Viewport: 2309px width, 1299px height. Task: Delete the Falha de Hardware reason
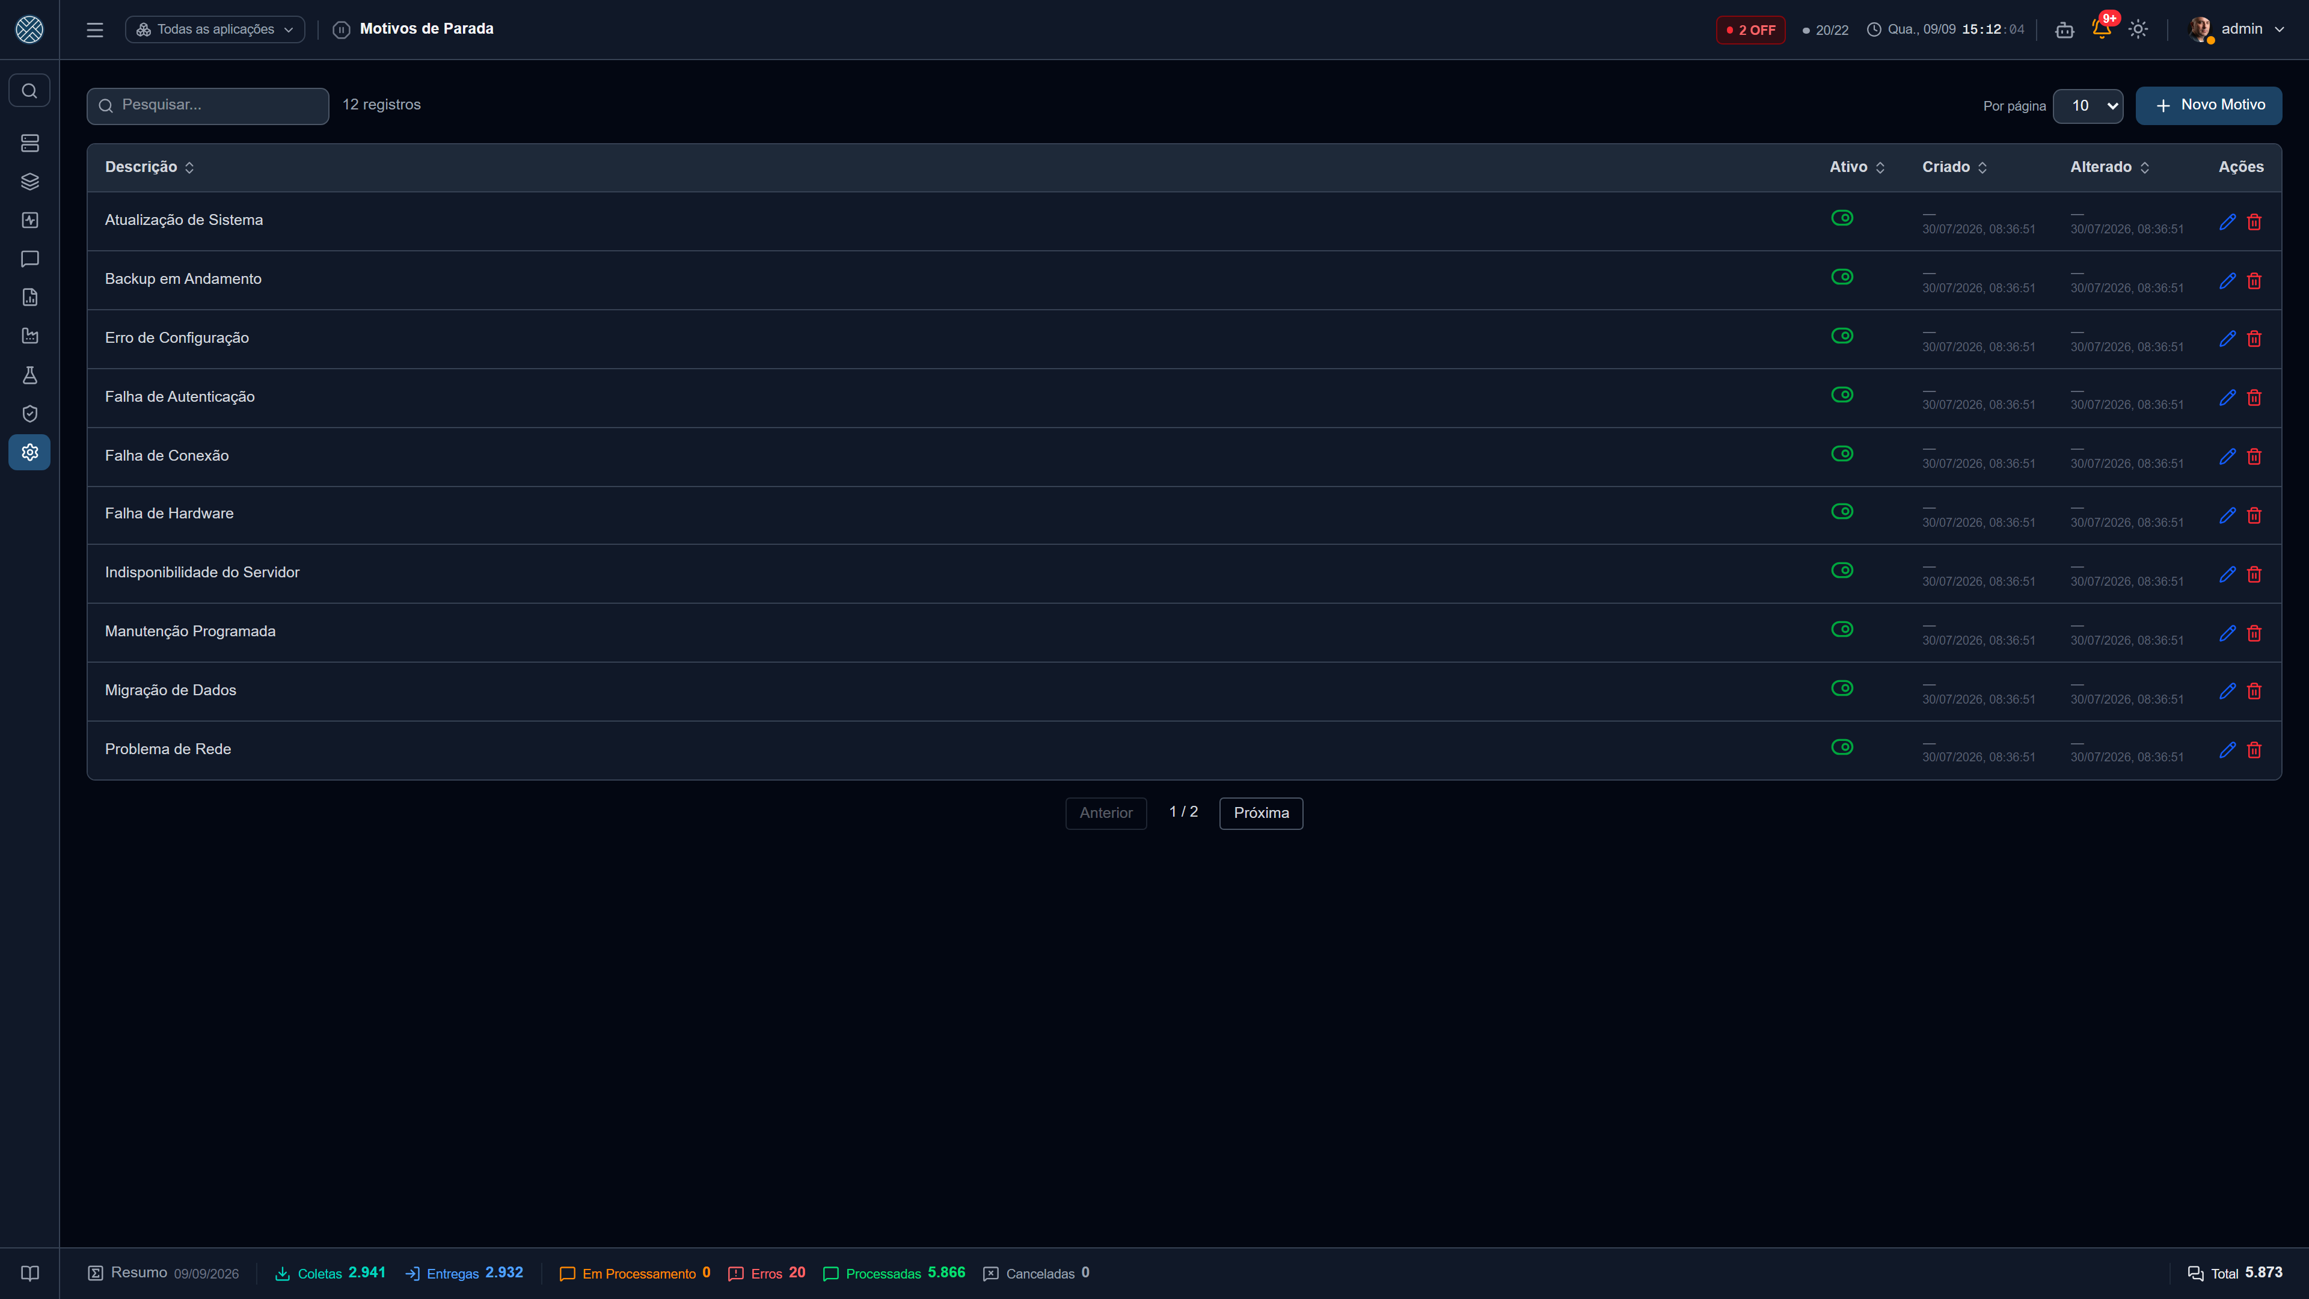pos(2254,515)
